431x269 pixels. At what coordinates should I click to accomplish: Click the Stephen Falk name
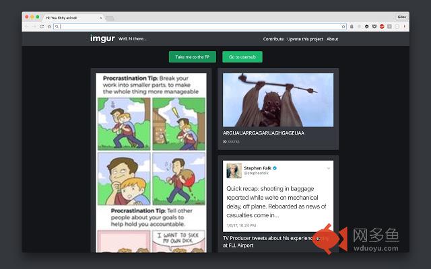click(257, 168)
